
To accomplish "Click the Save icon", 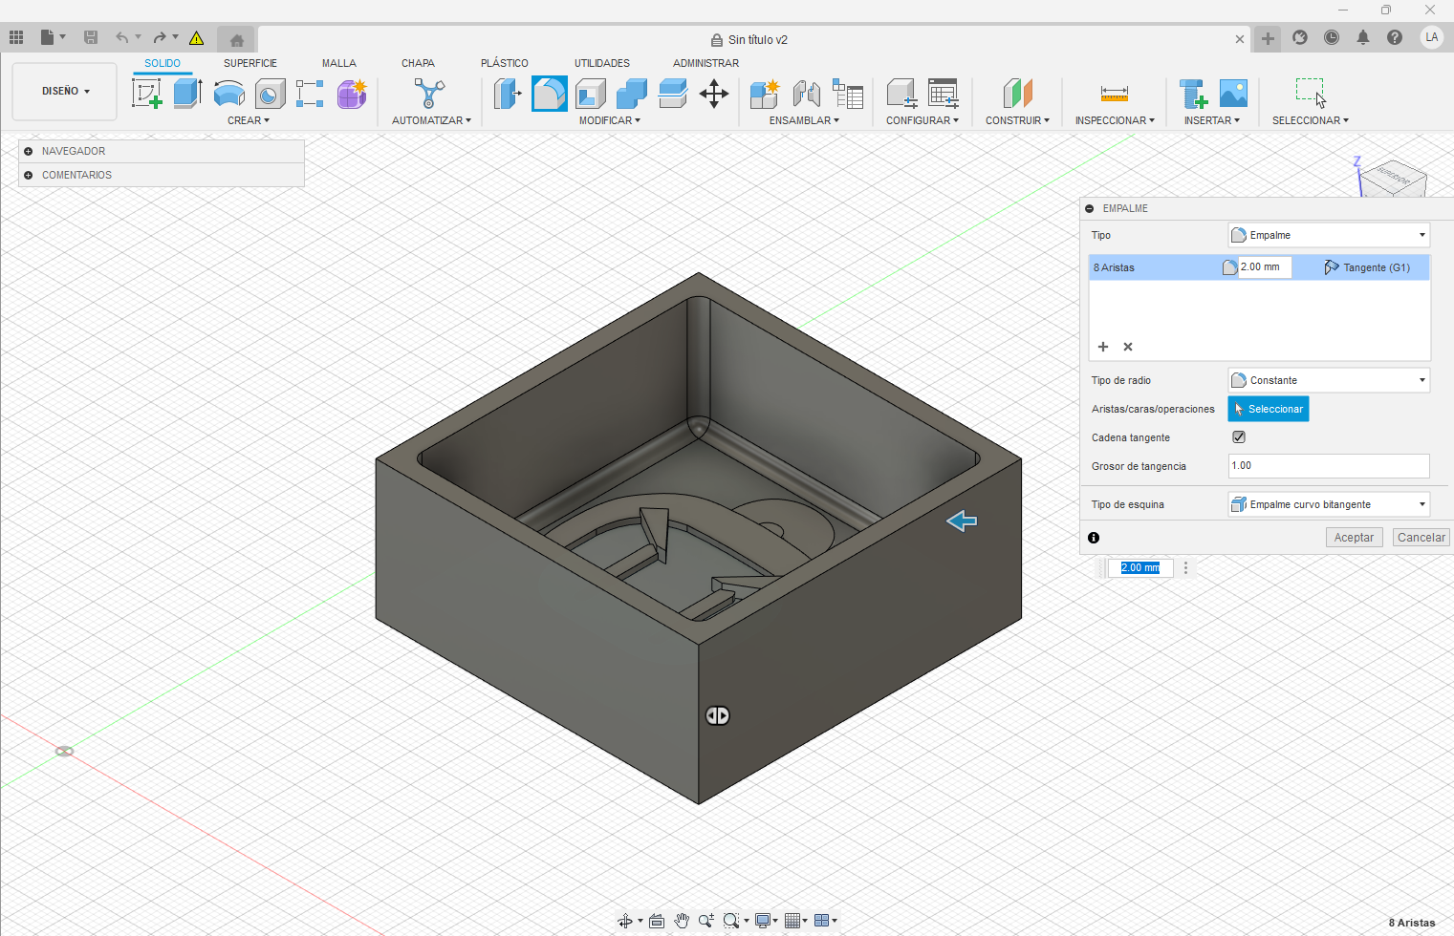I will point(91,37).
